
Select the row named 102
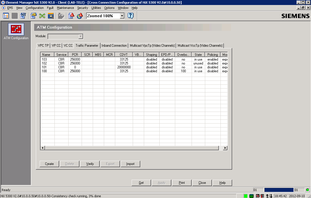pos(134,63)
